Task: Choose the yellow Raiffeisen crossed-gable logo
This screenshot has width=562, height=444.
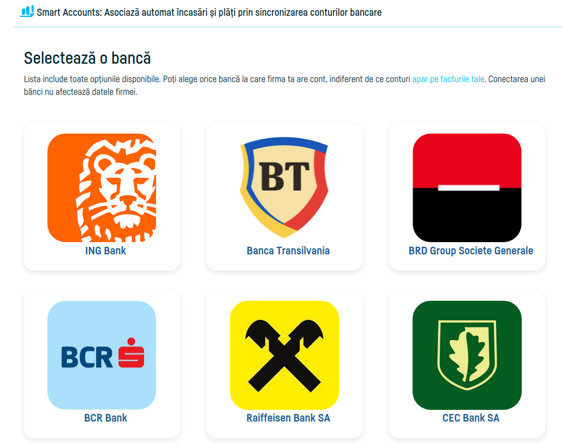Action: click(284, 355)
